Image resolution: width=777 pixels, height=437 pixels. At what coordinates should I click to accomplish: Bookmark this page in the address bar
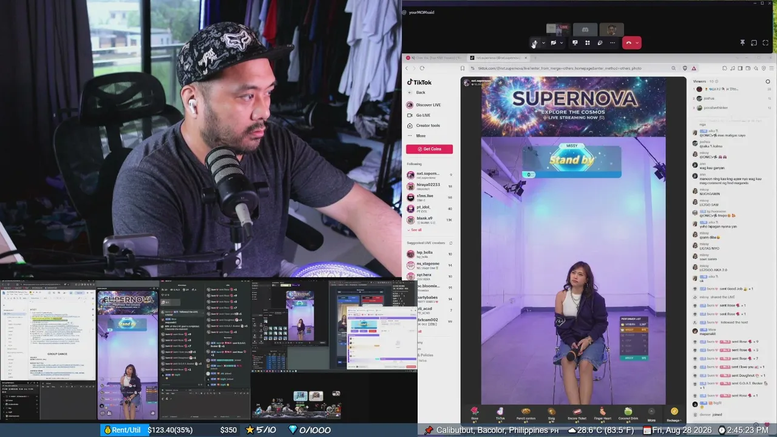coord(463,68)
